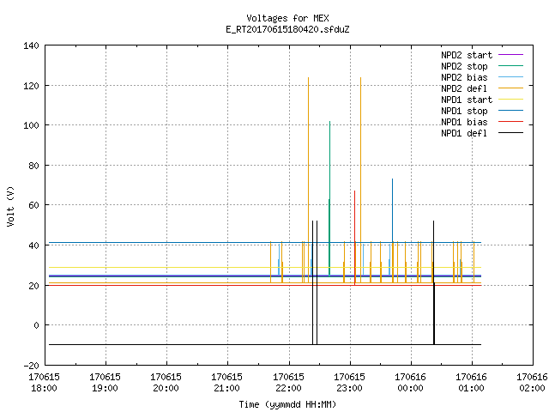Image resolution: width=549 pixels, height=412 pixels.
Task: Click the "NPD1 start" legend label
Action: 467,100
